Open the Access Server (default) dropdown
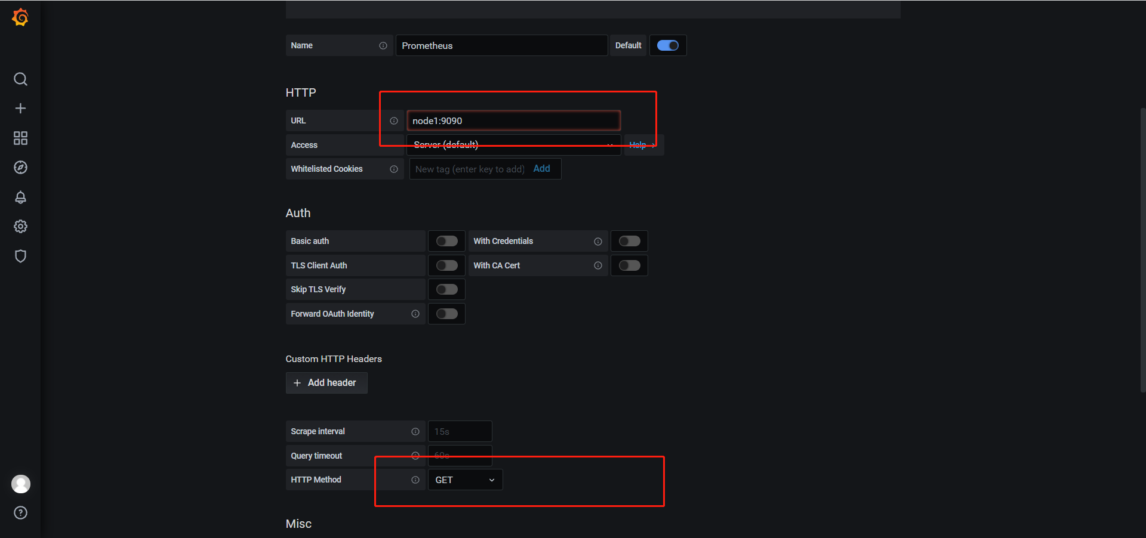1146x538 pixels. tap(514, 145)
